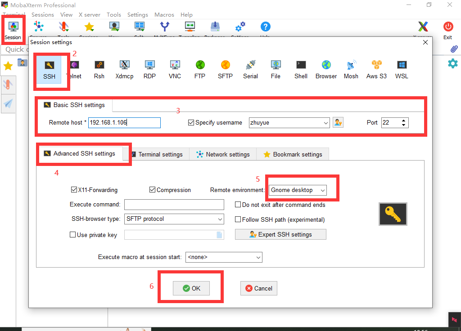461x331 pixels.
Task: Toggle the Compression checkbox
Action: [152, 190]
